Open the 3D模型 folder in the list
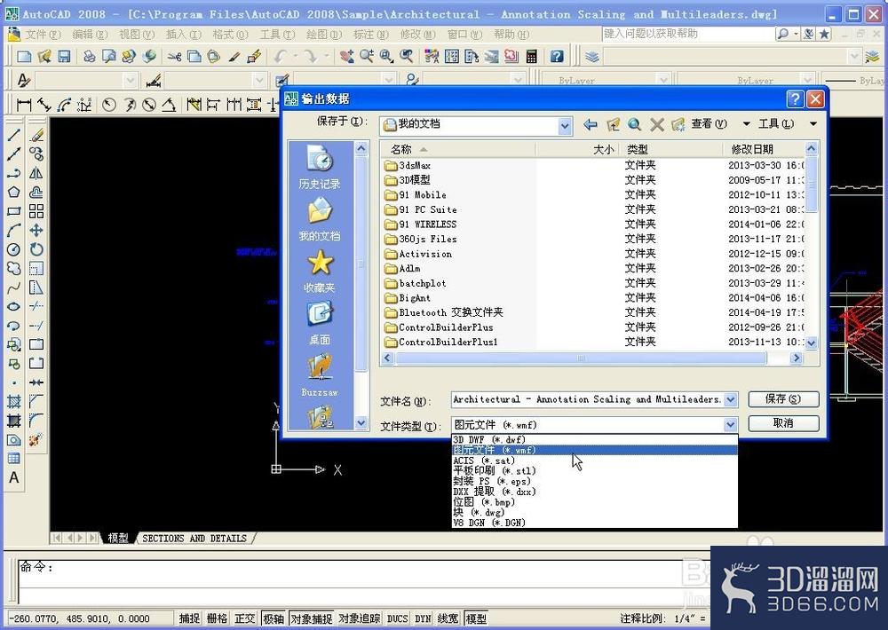 pos(415,180)
